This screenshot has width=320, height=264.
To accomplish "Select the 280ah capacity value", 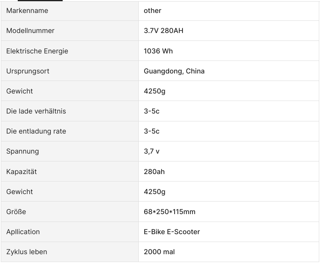I will (154, 172).
